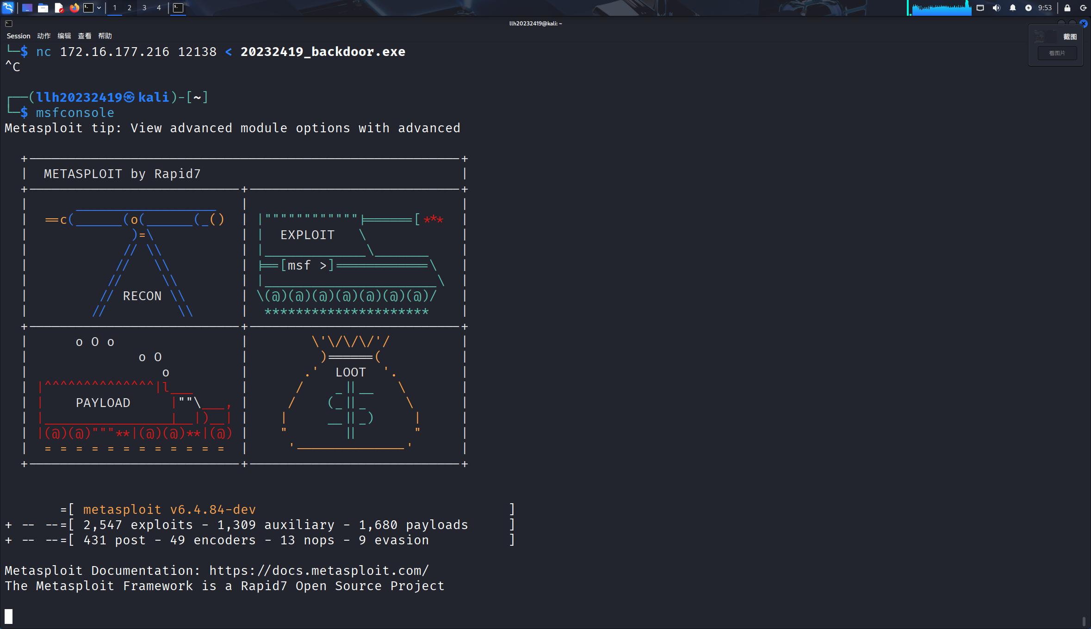
Task: Open the 查看 (View) menu
Action: [84, 36]
